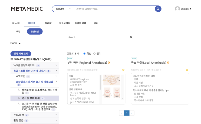
Task: Favorite the Regional Anesthesia card star
Action: pyautogui.click(x=123, y=70)
